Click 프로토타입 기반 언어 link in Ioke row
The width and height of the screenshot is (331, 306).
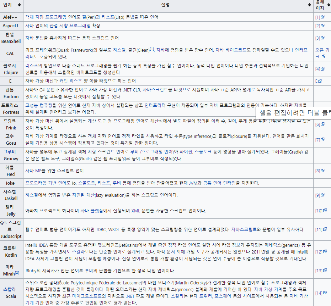(46, 183)
